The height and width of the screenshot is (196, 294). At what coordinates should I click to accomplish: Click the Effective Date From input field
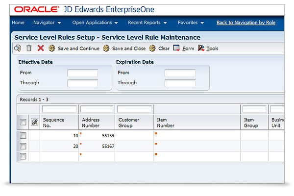tap(82, 73)
